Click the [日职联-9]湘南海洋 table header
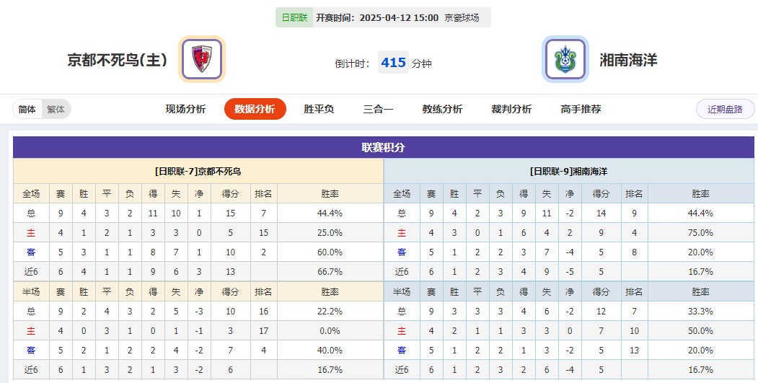The image size is (758, 383). [x=568, y=172]
